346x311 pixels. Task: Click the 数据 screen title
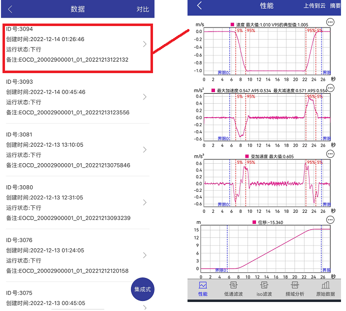(x=77, y=9)
